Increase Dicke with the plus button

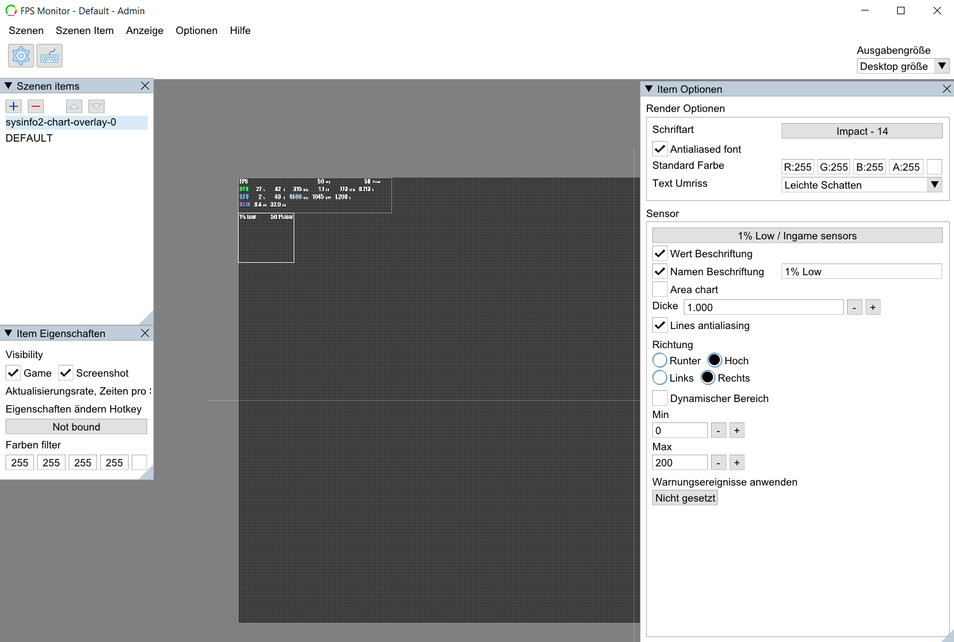pos(873,307)
